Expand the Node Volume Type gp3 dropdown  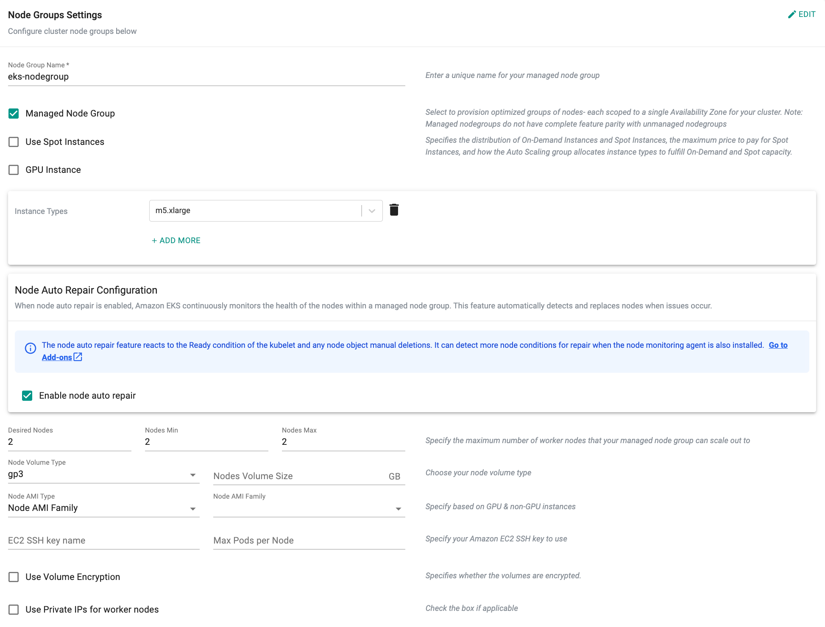tap(192, 475)
